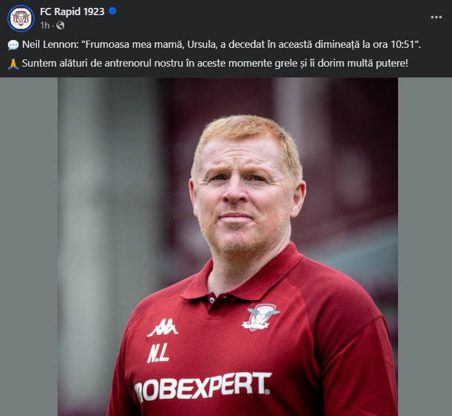452x416 pixels.
Task: Click the MOBEXPERT sponsor text on the shirt
Action: (x=203, y=386)
